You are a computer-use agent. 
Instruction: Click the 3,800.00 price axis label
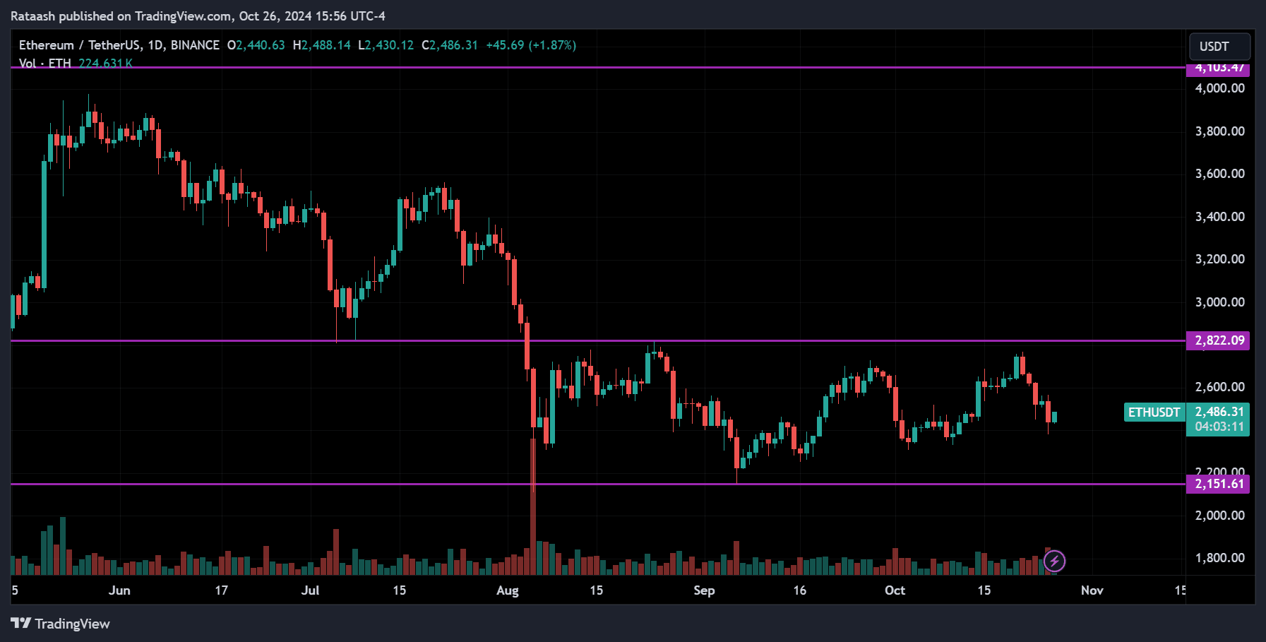click(x=1219, y=131)
